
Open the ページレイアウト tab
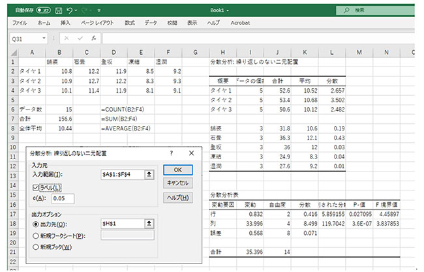[x=97, y=23]
